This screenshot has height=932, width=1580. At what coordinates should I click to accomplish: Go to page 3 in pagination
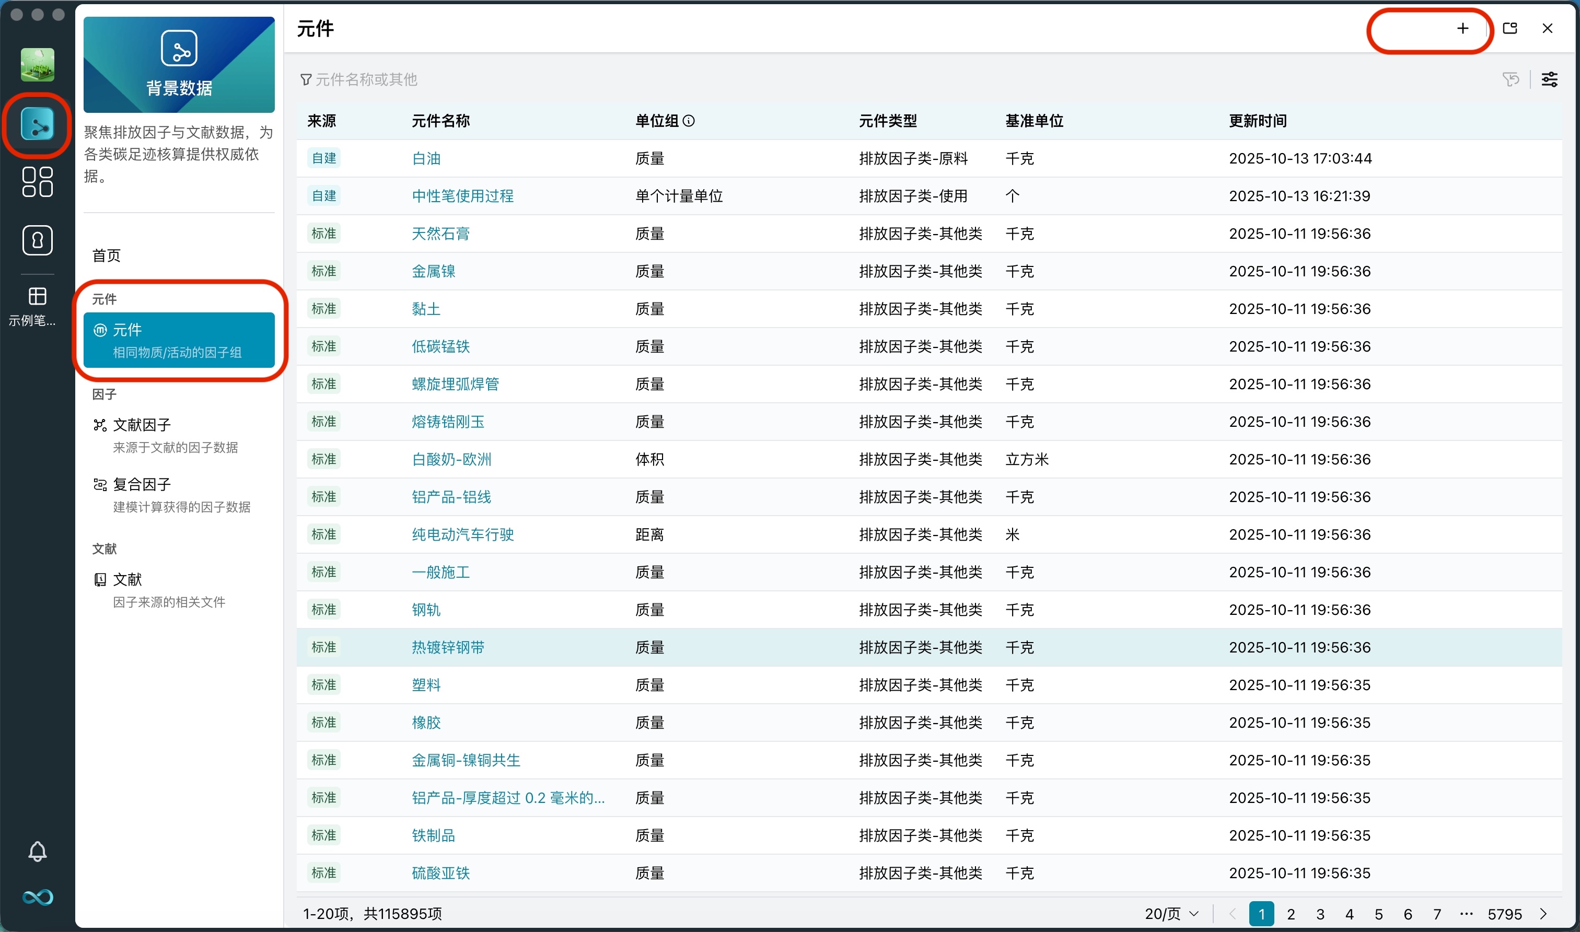click(1320, 913)
